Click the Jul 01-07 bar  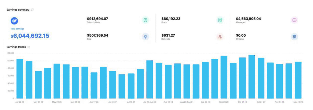[112, 85]
